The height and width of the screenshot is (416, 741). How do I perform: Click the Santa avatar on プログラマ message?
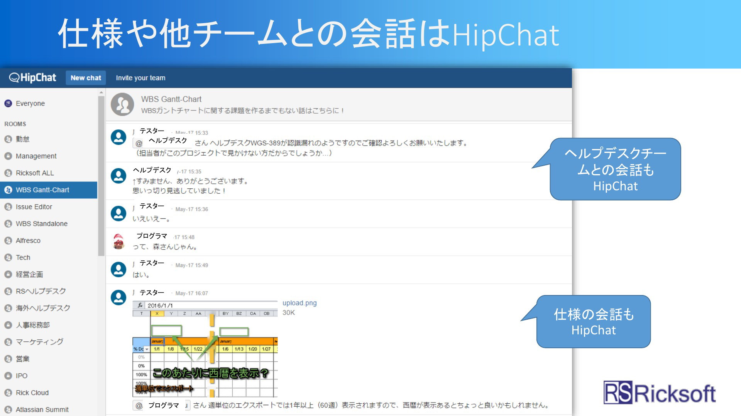pos(118,242)
